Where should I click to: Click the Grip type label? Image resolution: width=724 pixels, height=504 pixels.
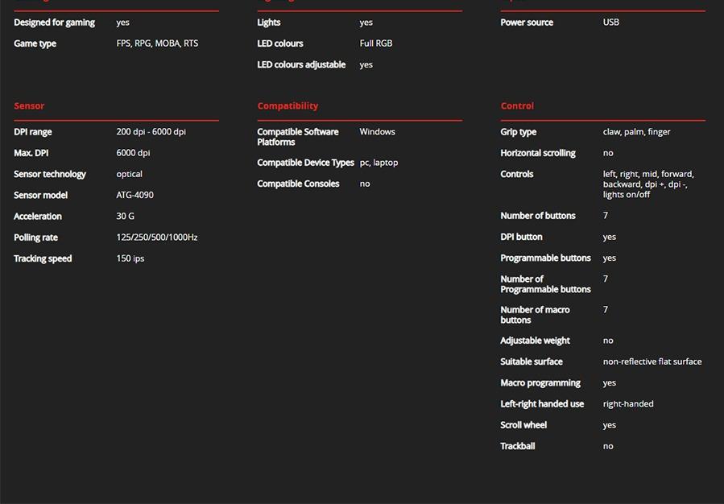[518, 132]
